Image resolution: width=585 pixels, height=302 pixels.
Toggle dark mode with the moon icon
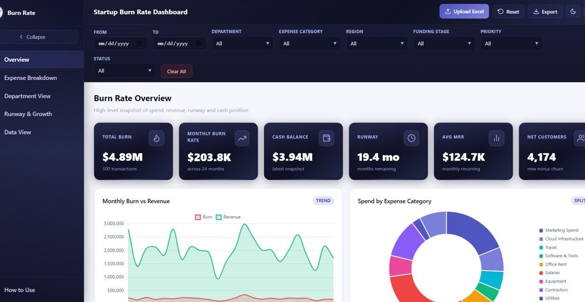pyautogui.click(x=573, y=12)
